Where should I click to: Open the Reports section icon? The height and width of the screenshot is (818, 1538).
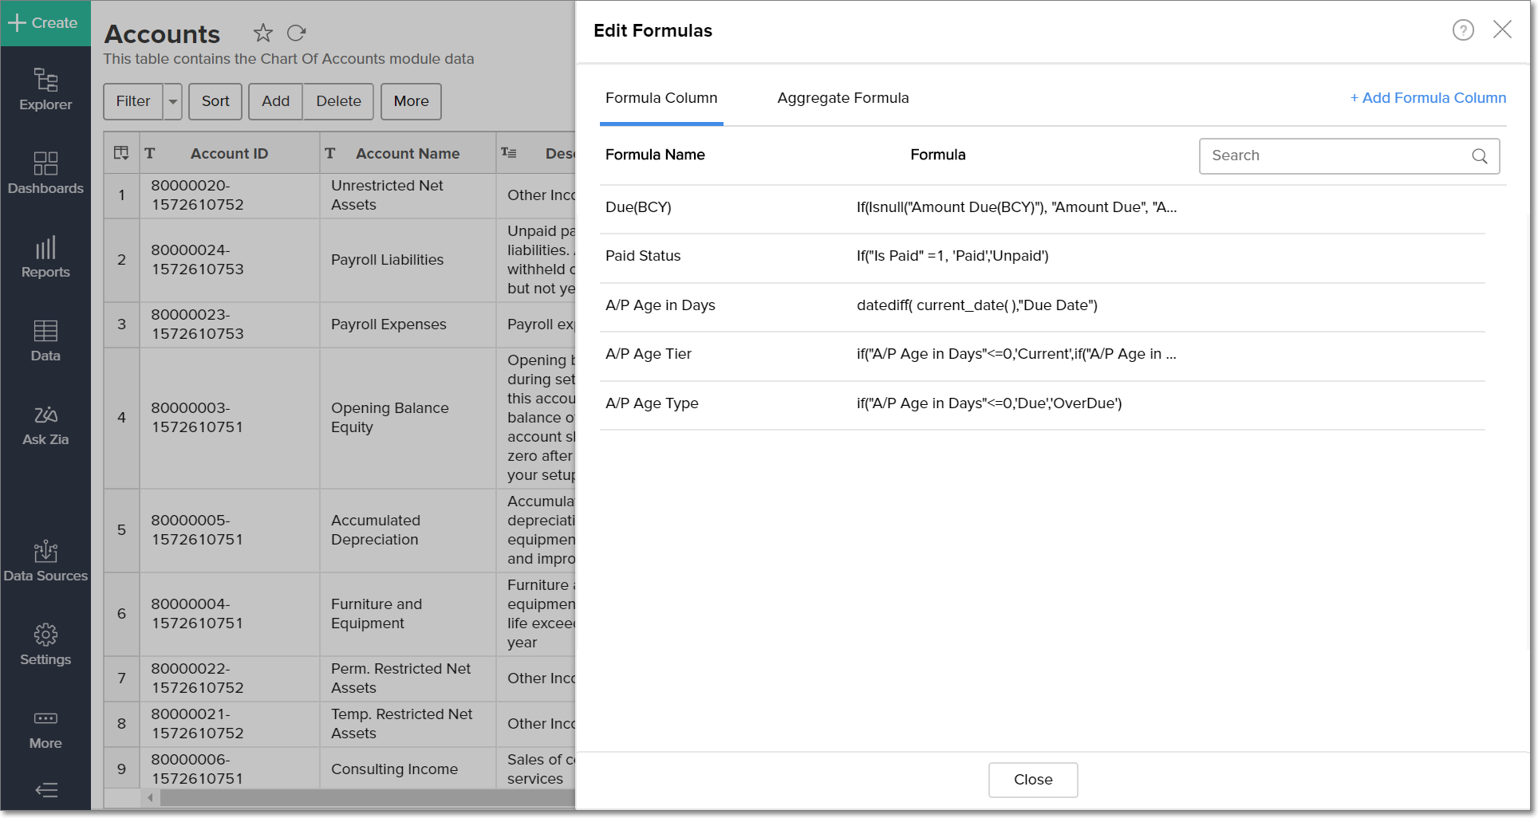pos(45,257)
